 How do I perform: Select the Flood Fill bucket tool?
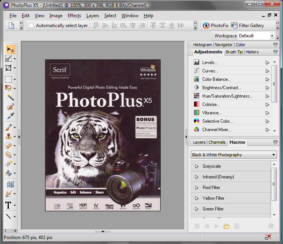coord(8,173)
